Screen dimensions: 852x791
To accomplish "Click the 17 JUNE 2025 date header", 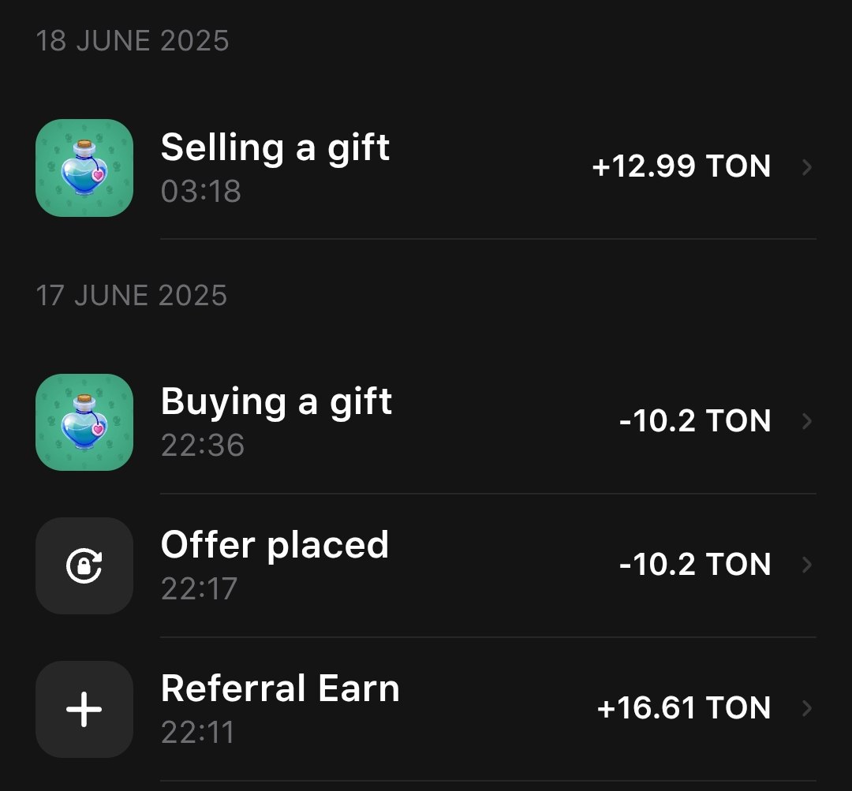I will click(x=132, y=296).
